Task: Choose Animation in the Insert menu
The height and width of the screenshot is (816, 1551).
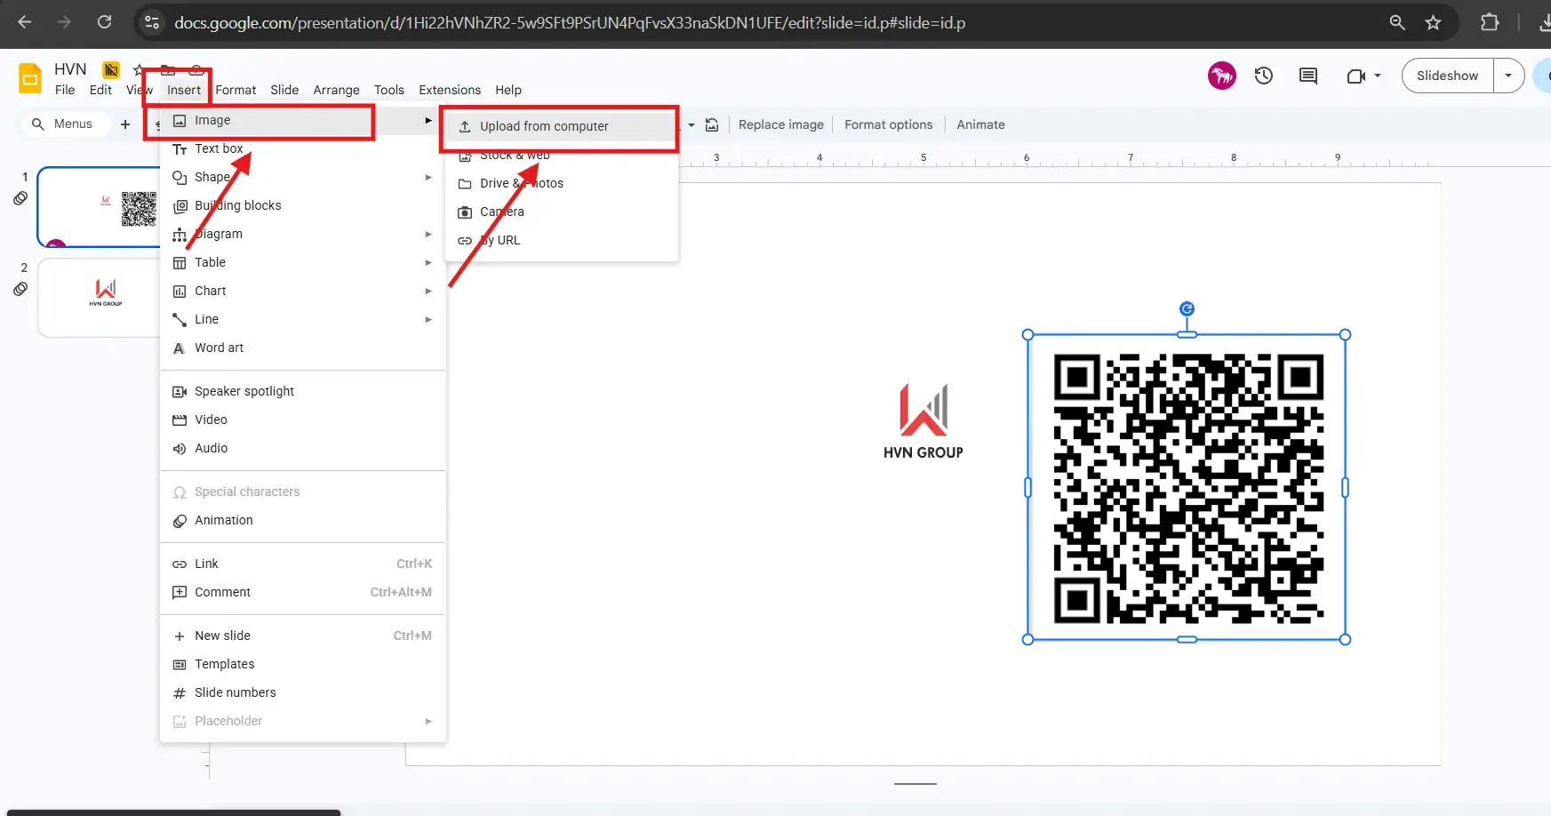Action: click(302, 520)
